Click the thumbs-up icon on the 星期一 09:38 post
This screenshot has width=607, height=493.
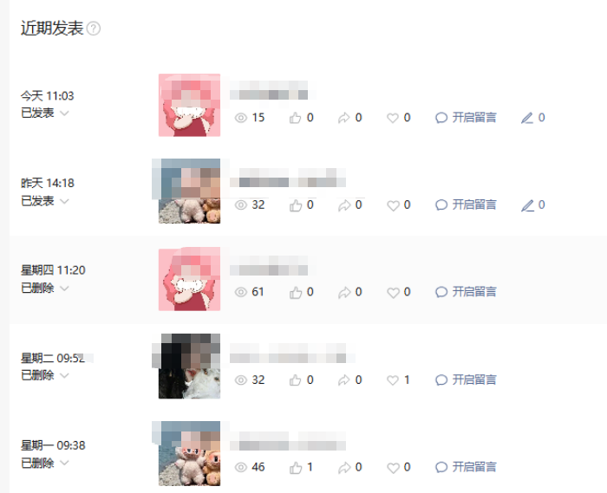point(296,468)
